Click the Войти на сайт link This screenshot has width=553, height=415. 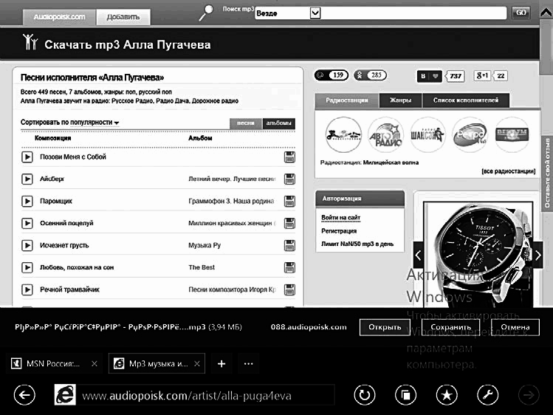click(340, 218)
